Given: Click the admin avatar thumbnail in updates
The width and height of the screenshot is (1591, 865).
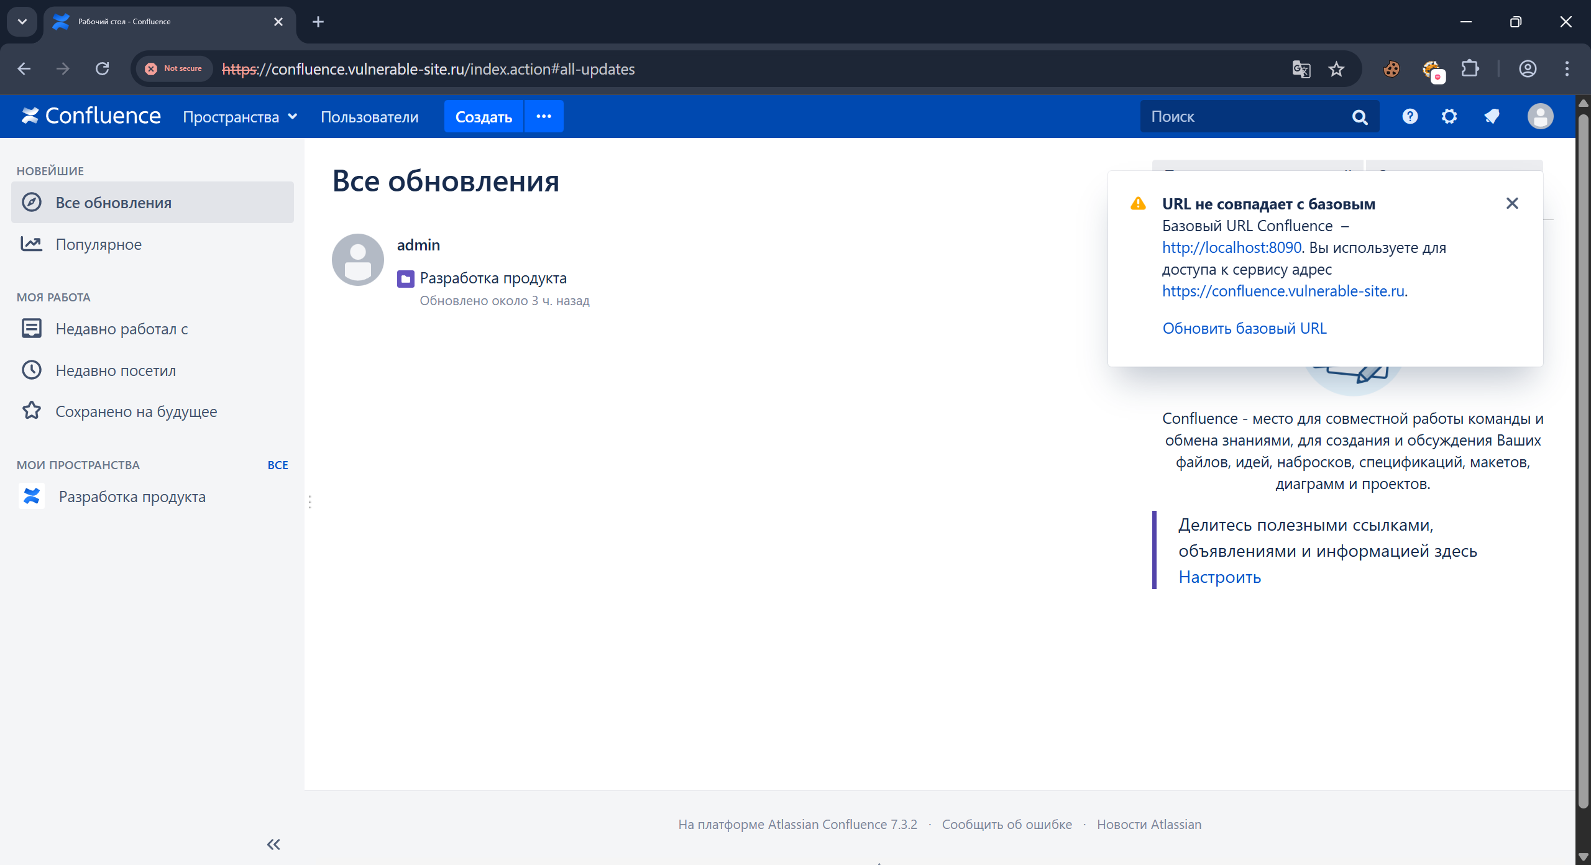Looking at the screenshot, I should click(x=358, y=260).
